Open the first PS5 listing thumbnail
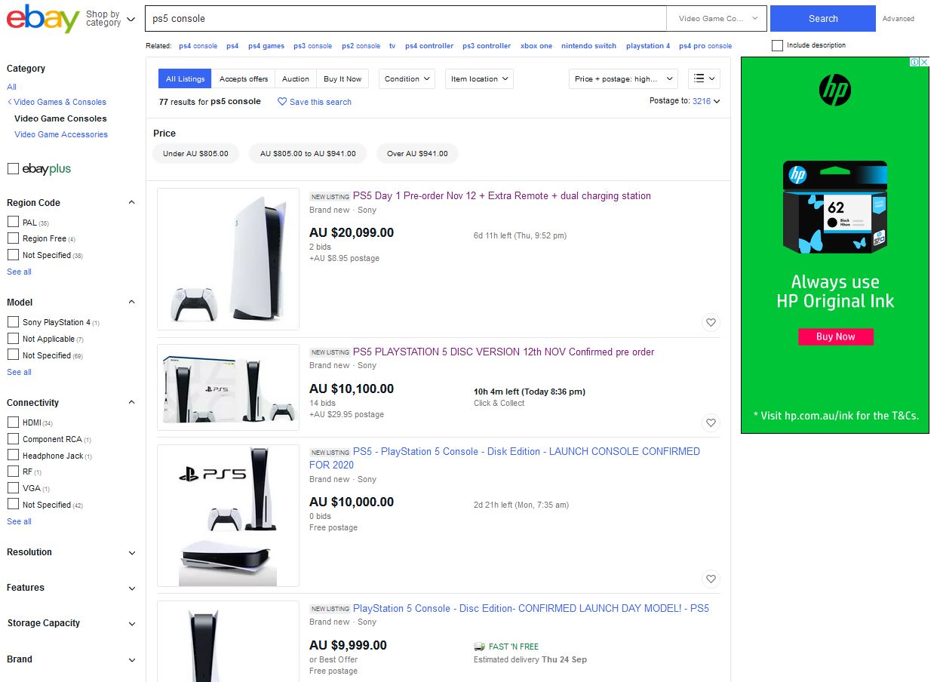 [x=228, y=259]
